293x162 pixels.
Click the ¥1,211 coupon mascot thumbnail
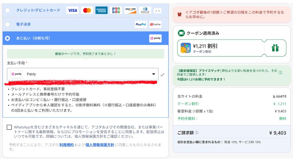click(x=186, y=48)
